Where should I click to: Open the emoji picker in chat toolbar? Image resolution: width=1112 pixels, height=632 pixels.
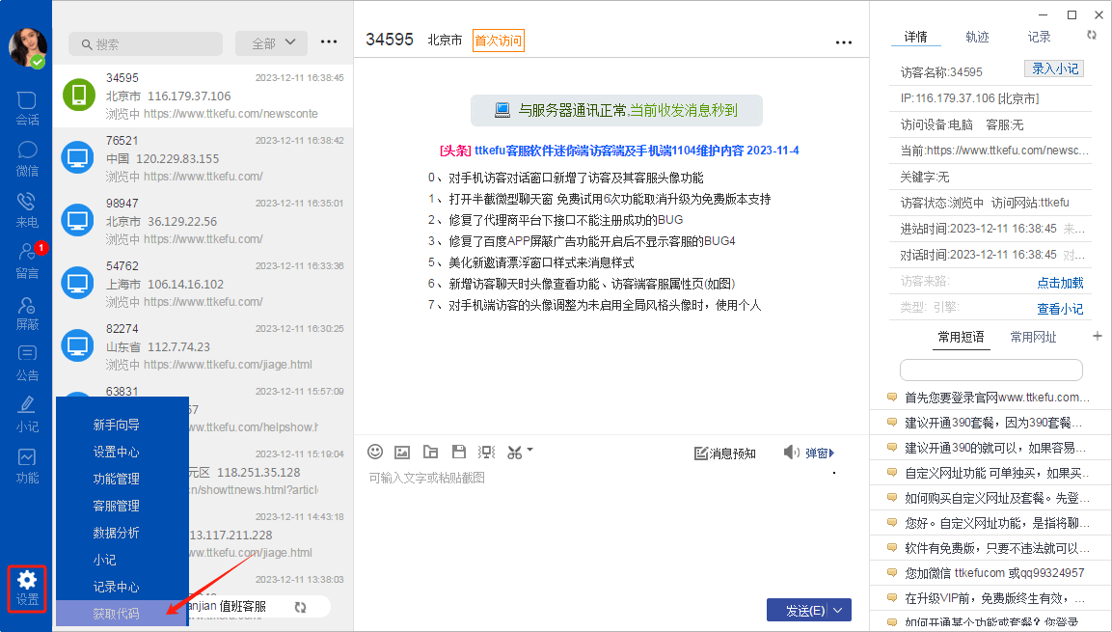[375, 452]
